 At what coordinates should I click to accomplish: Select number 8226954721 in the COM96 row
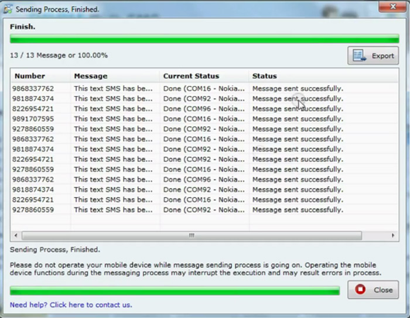(x=33, y=109)
